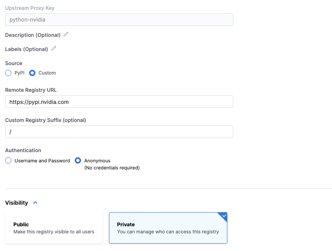This screenshot has width=332, height=251.
Task: Click the Source field label
Action: (14, 64)
